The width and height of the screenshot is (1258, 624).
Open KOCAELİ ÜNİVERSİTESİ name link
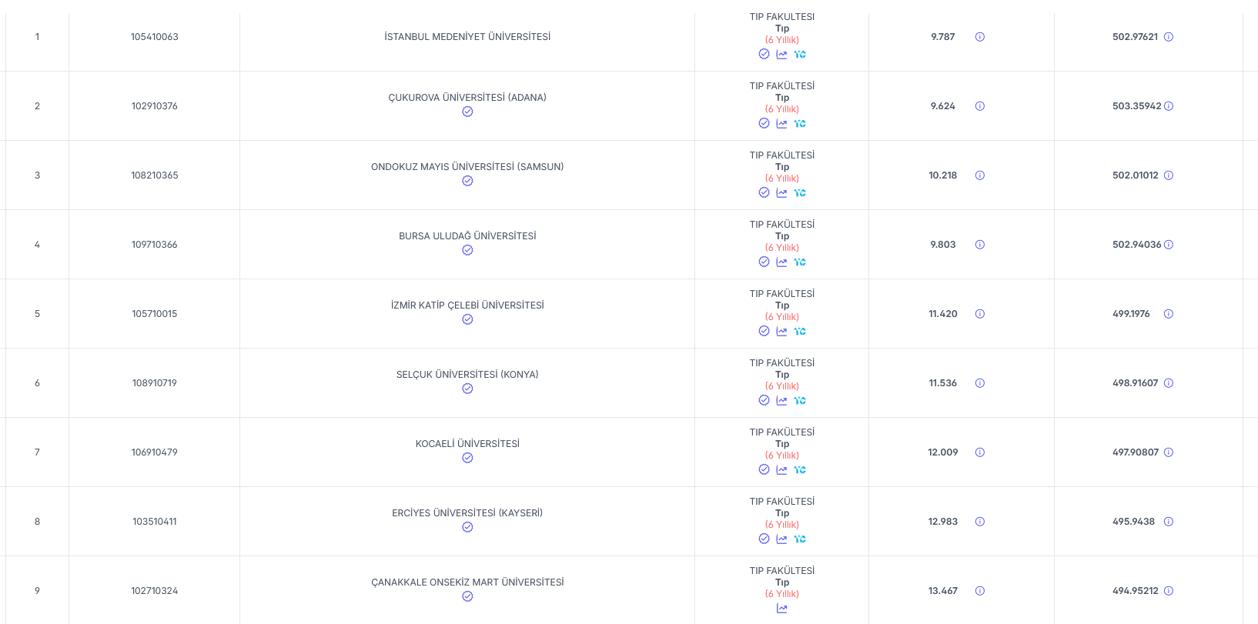click(x=467, y=444)
